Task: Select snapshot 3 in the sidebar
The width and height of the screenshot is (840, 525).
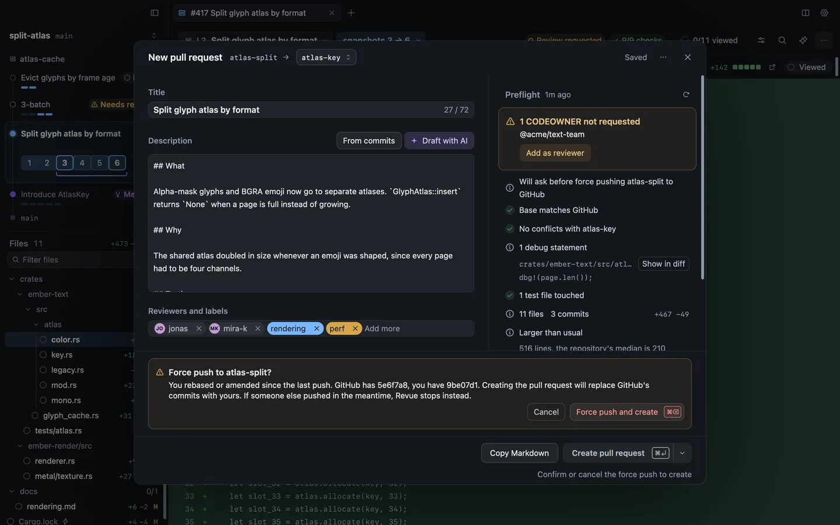Action: [x=65, y=163]
